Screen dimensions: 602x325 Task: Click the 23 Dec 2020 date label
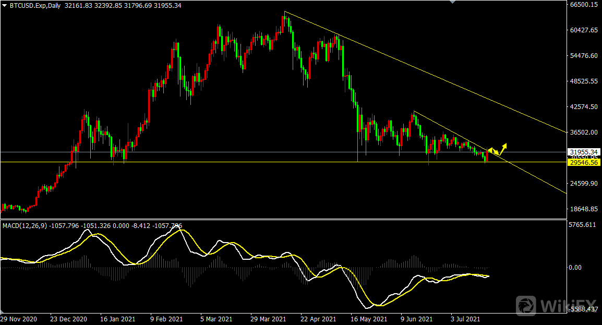pos(68,319)
